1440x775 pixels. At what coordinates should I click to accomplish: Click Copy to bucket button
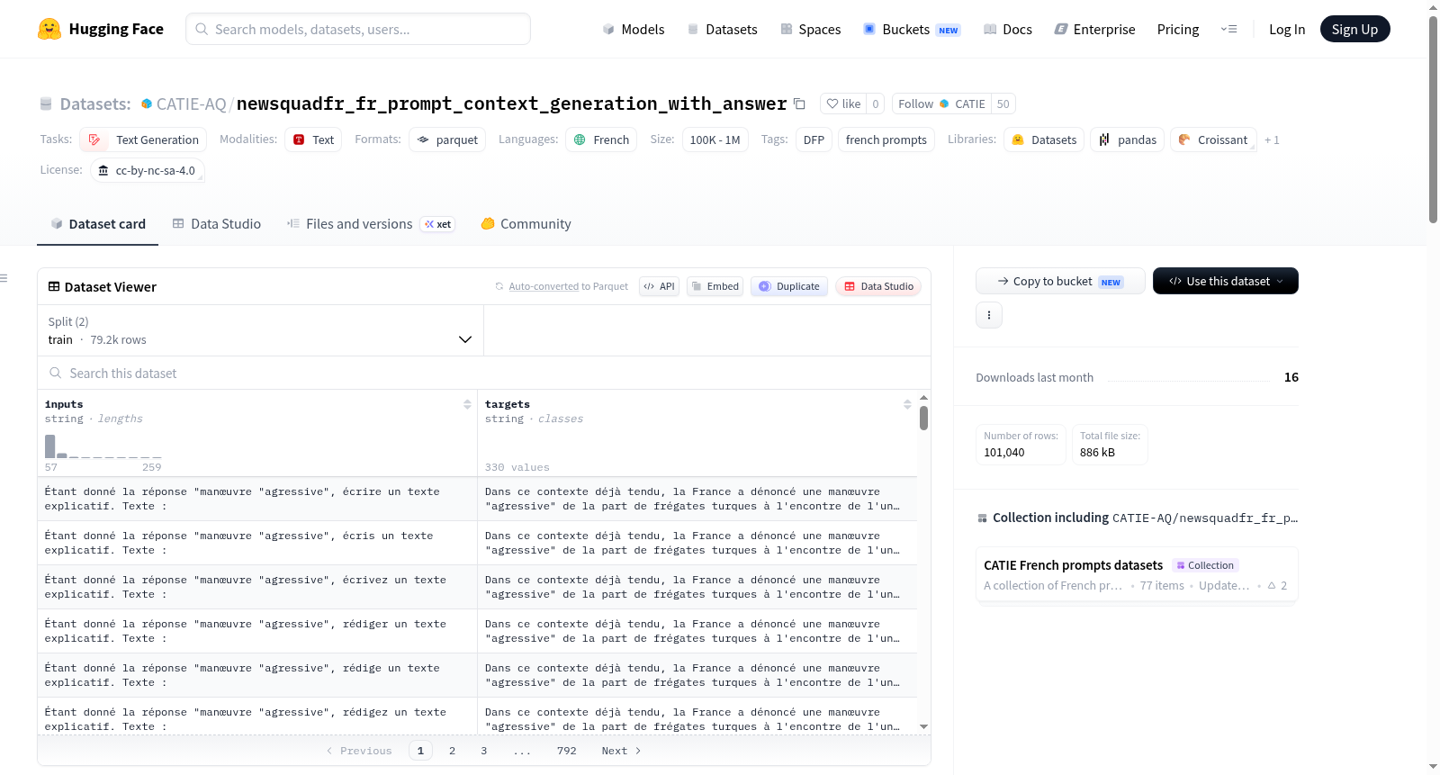coord(1060,281)
